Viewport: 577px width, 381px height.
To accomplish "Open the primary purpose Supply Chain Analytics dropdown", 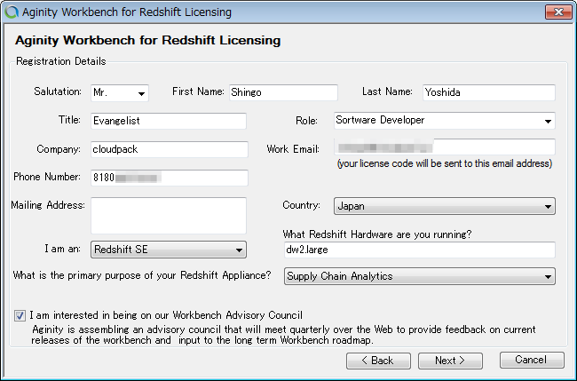I will click(420, 276).
